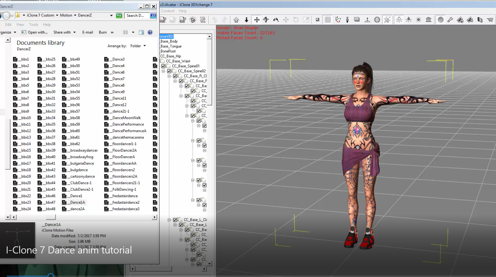Screen dimensions: 496x277
Task: Open the change view options dropdown arrow
Action: click(x=133, y=32)
